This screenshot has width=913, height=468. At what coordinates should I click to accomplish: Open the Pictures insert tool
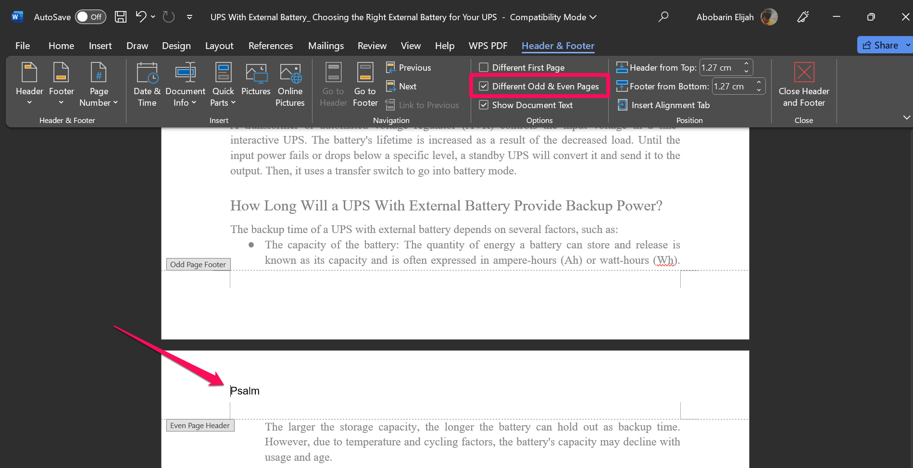(x=256, y=82)
